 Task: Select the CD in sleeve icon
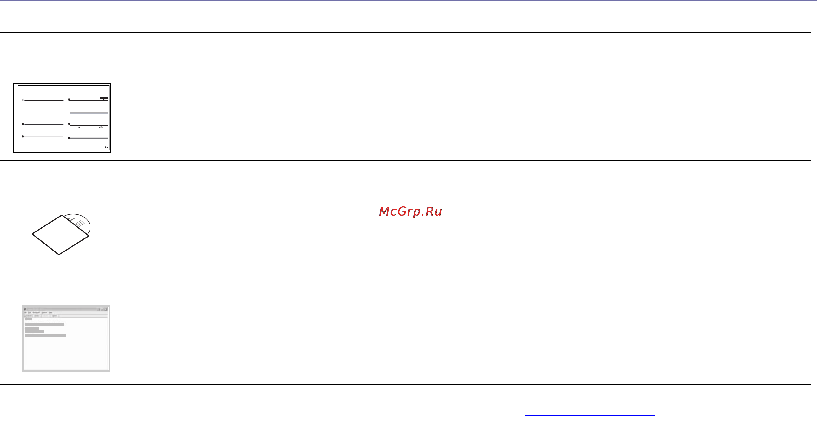[61, 234]
